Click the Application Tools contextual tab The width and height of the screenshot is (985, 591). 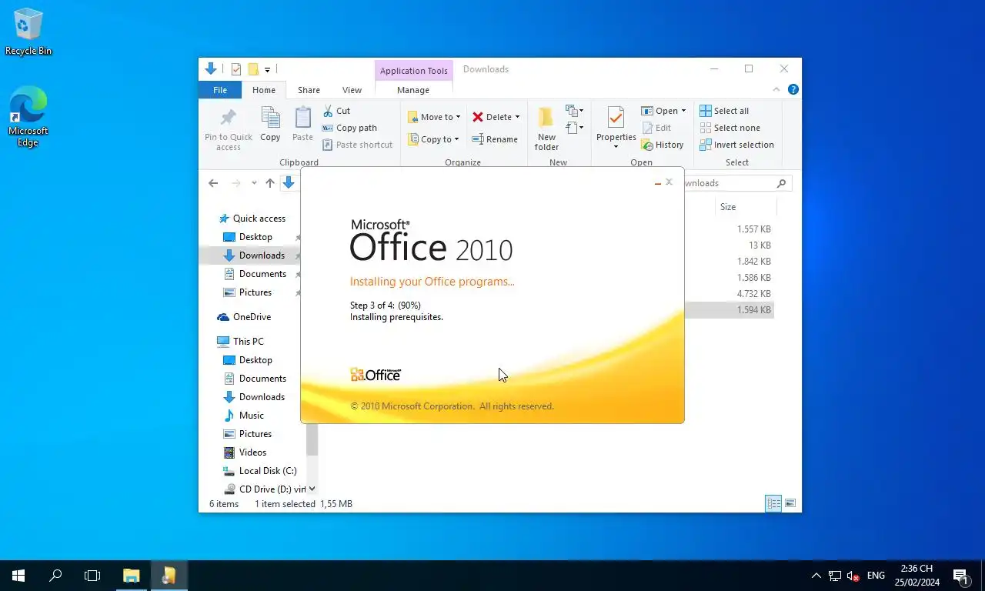click(x=414, y=71)
